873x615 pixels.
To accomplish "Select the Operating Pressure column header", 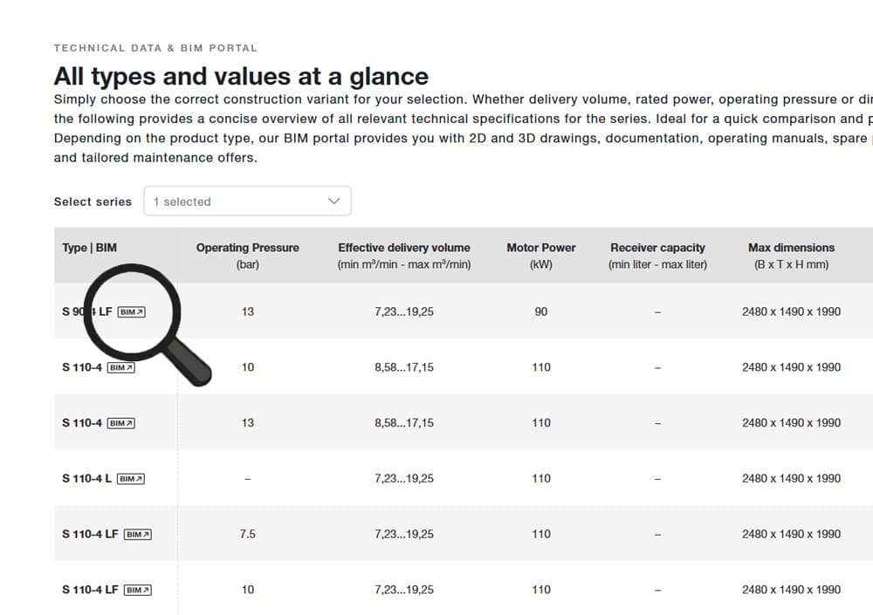I will 247,248.
